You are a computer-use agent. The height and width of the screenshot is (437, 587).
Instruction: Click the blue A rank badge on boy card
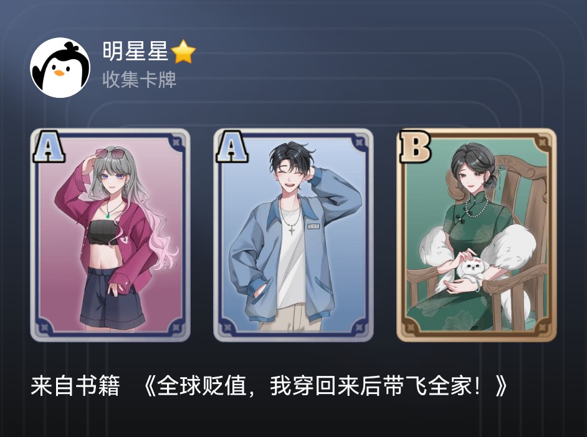coord(232,146)
